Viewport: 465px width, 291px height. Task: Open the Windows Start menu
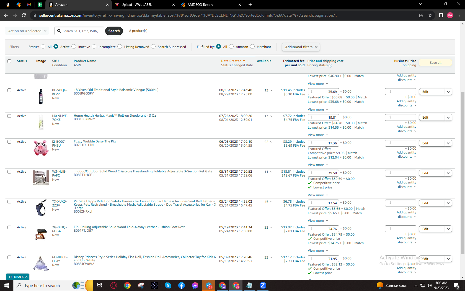7,285
